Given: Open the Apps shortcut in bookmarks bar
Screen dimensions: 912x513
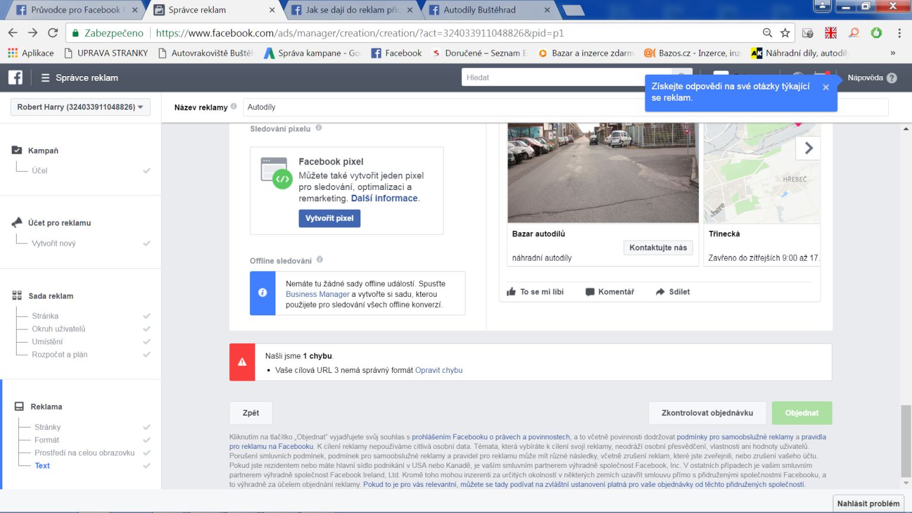Looking at the screenshot, I should 30,53.
